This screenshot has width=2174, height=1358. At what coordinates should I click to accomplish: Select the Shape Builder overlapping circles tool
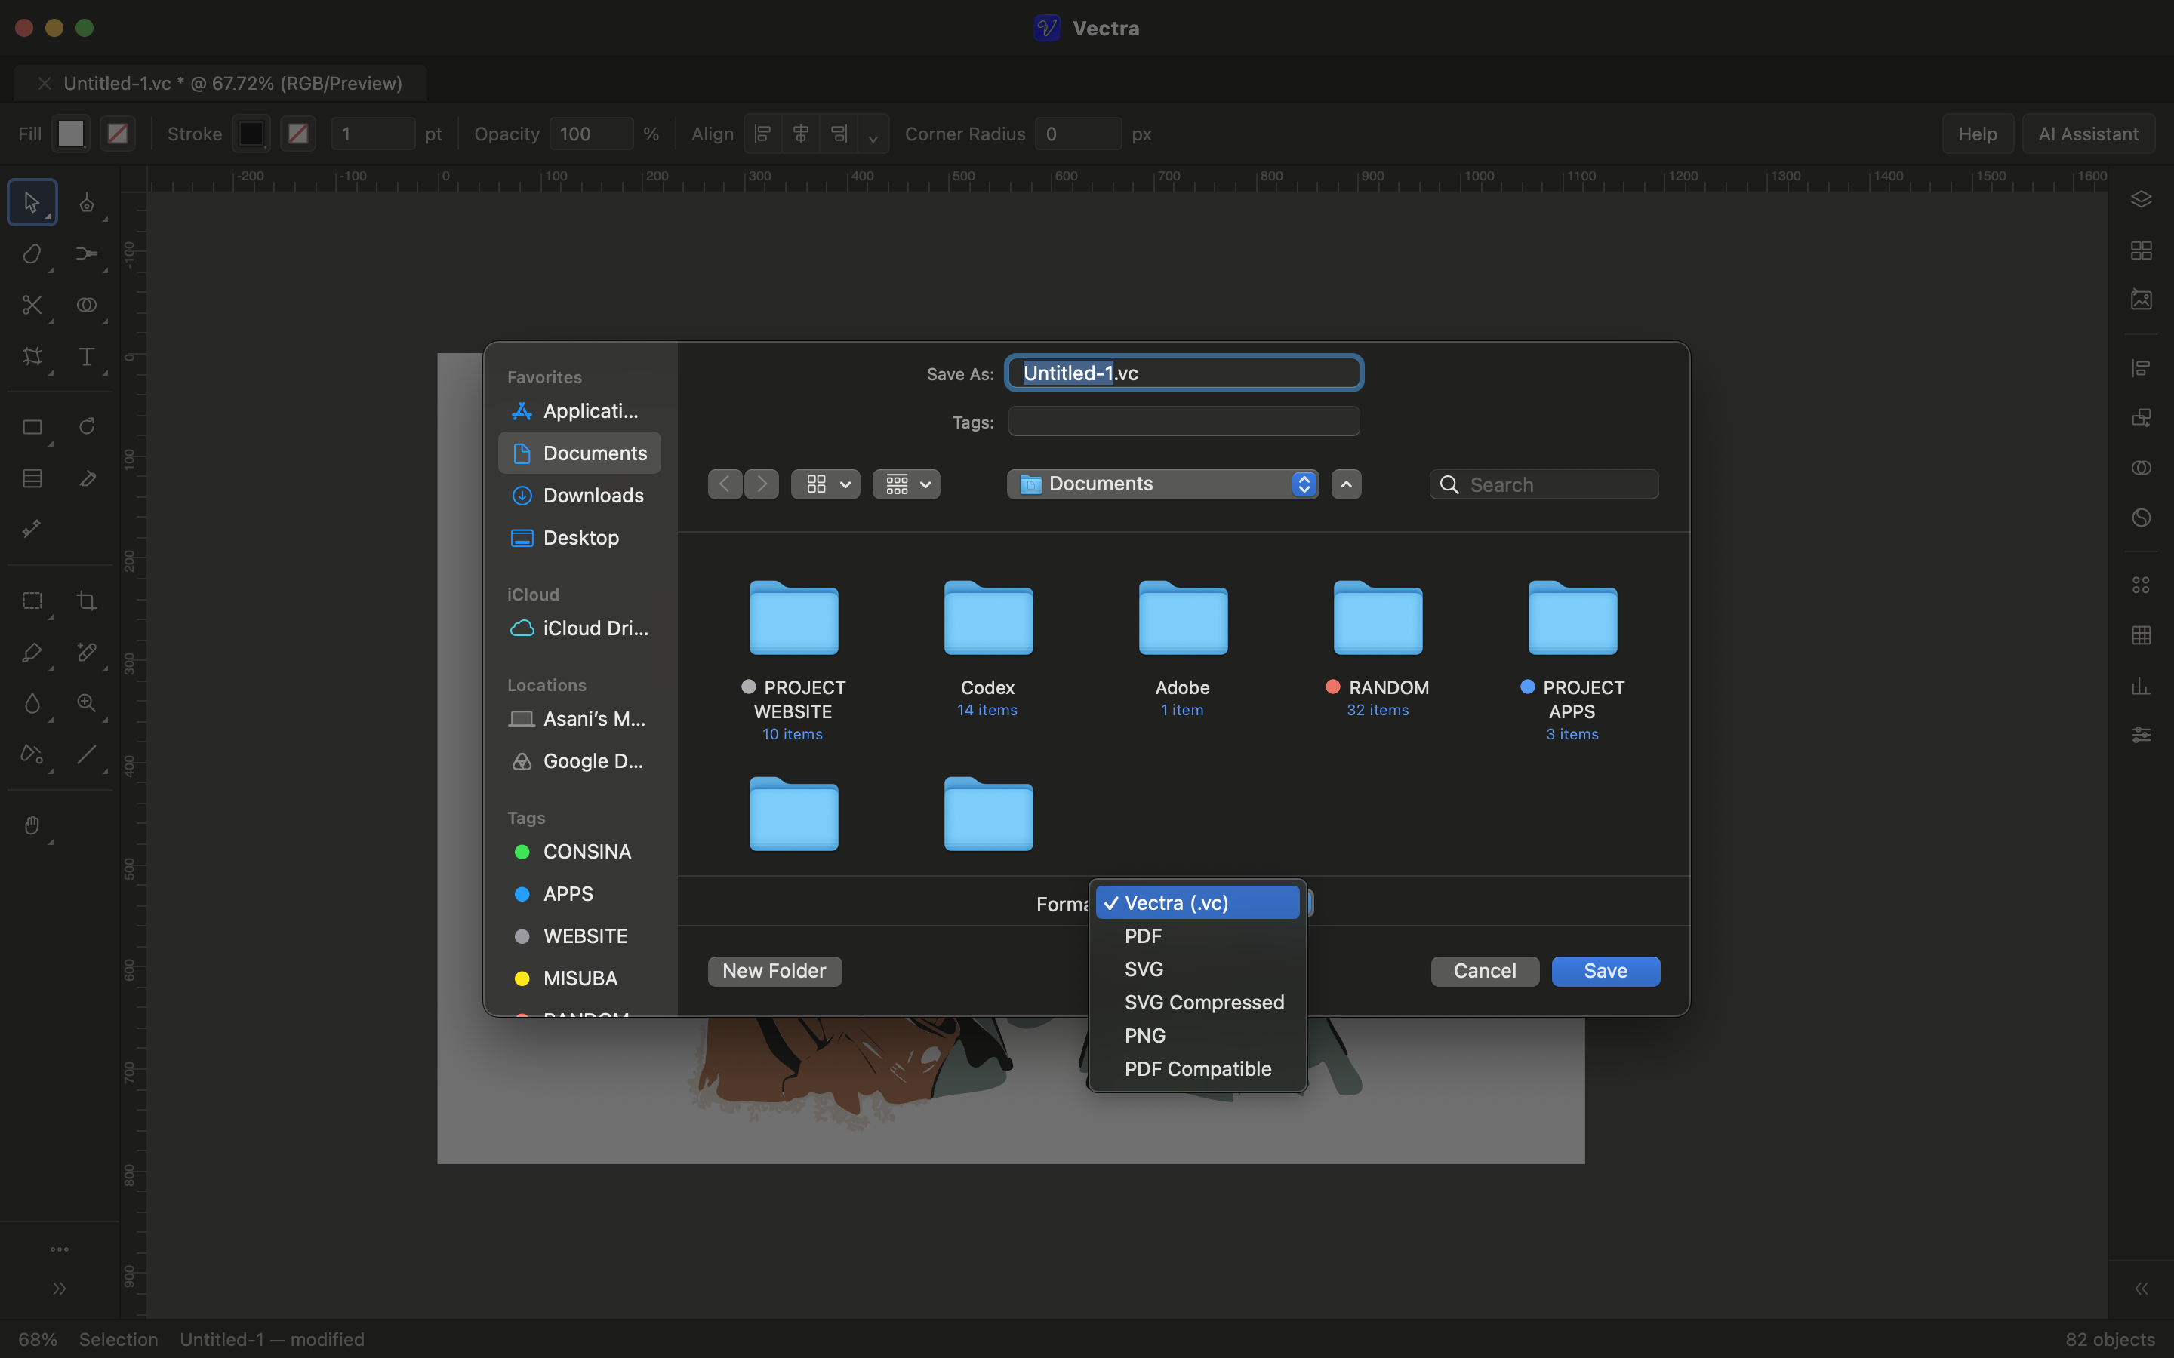click(x=86, y=306)
